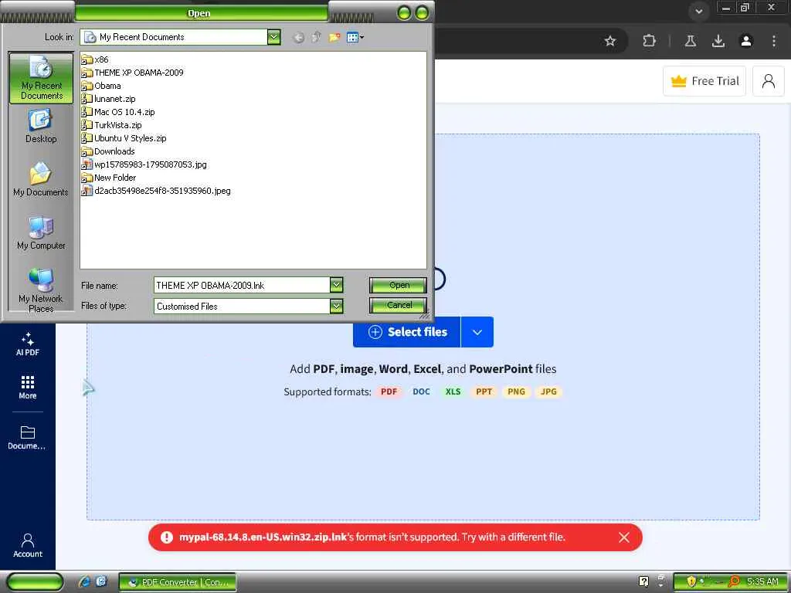791x593 pixels.
Task: Open the View menu icon
Action: [355, 37]
